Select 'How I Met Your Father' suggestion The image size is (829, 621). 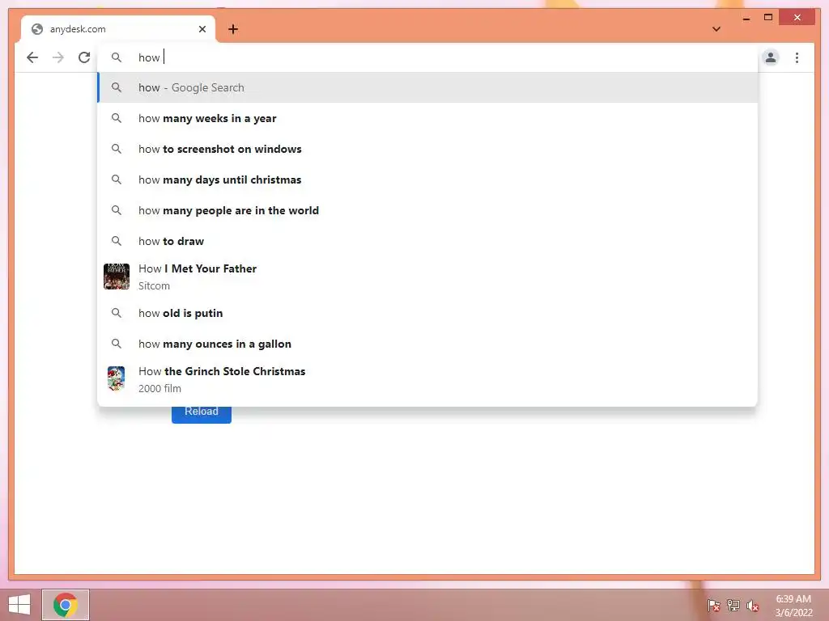tap(427, 277)
